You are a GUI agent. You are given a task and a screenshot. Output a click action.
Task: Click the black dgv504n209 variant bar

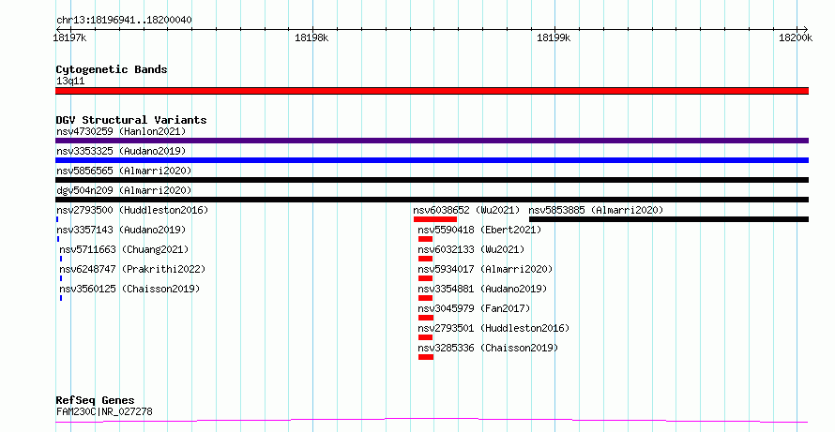click(x=432, y=200)
